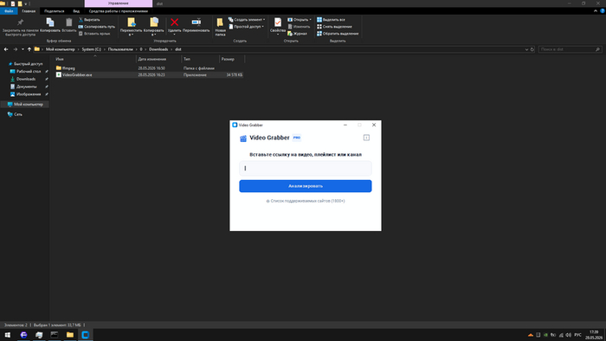The height and width of the screenshot is (341, 606).
Task: Go back with the Explorer back arrow
Action: [6, 49]
